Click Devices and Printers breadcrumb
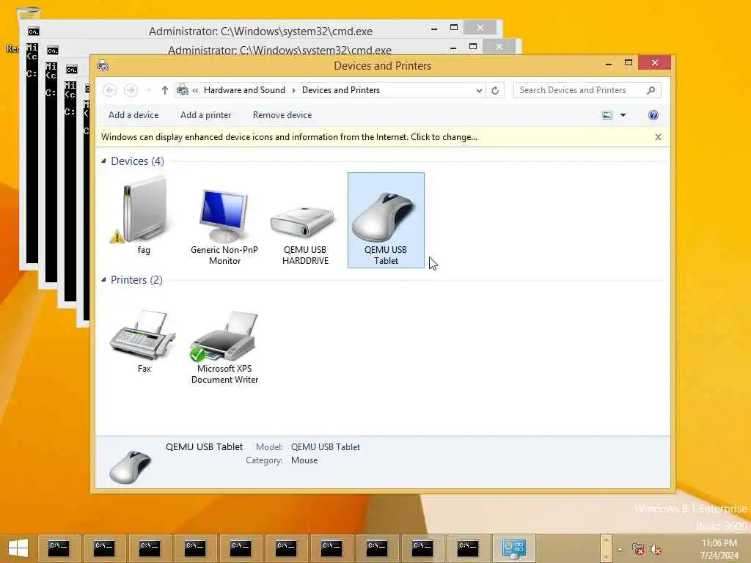Screen dimensions: 751x563 click(x=340, y=90)
